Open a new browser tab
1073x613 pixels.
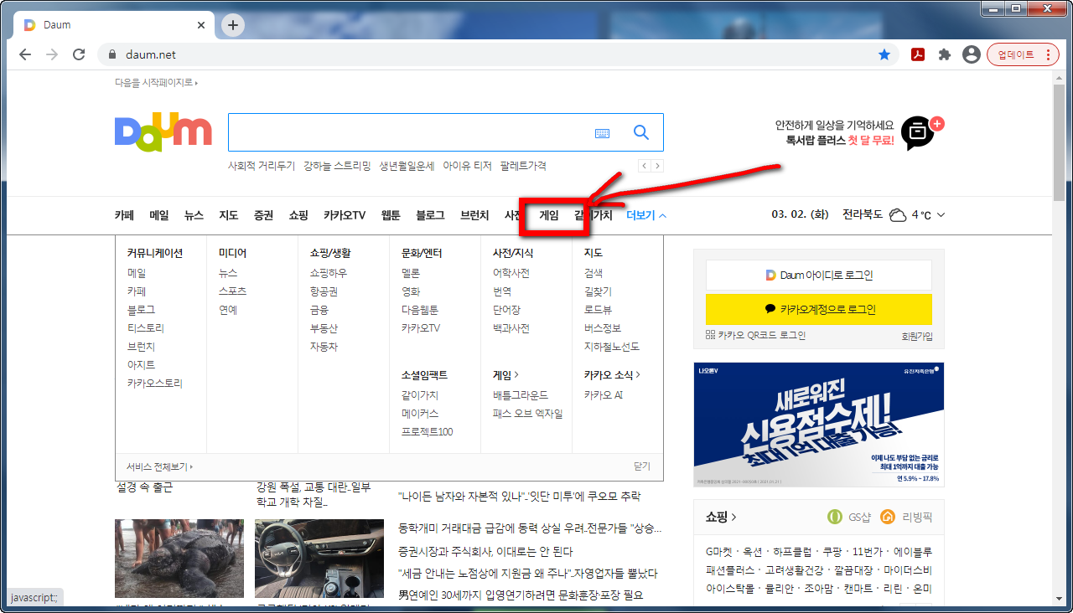point(233,25)
